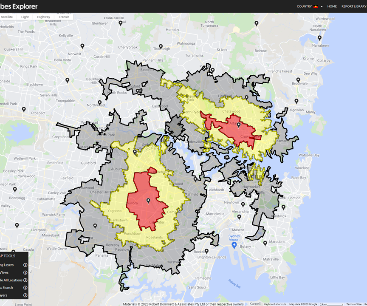The height and width of the screenshot is (306, 367).
Task: Click the pin left of Baulkham Hills
Action: [68, 80]
